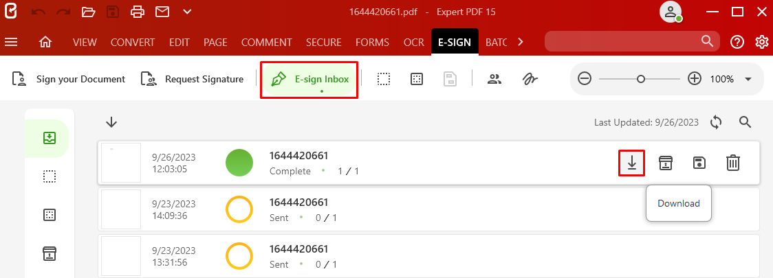The height and width of the screenshot is (278, 773).
Task: Click the sort arrow above the document list
Action: click(111, 122)
